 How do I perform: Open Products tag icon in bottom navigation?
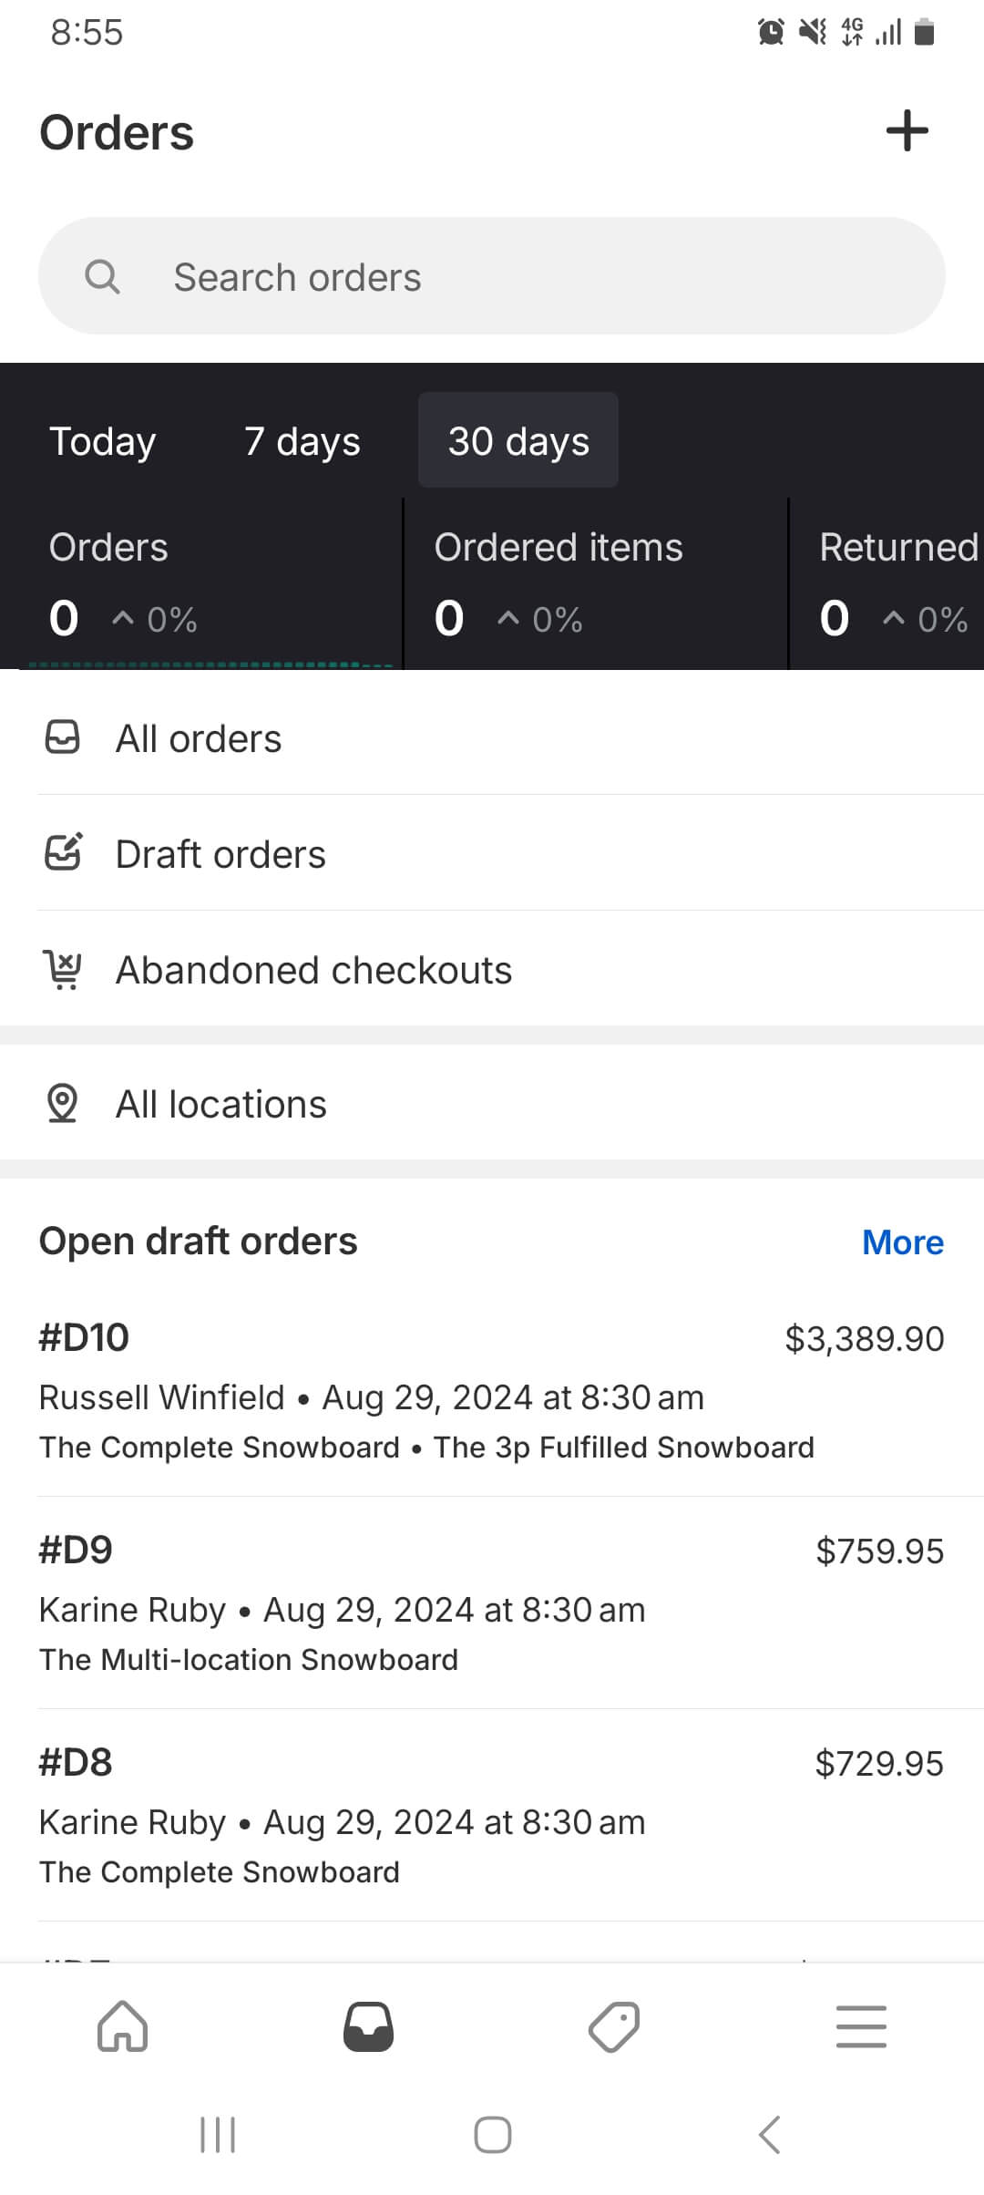pyautogui.click(x=615, y=2026)
